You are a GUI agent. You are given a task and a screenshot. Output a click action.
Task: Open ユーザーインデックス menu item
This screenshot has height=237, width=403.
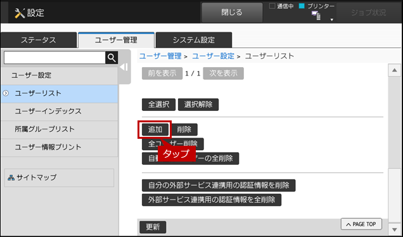(x=60, y=112)
